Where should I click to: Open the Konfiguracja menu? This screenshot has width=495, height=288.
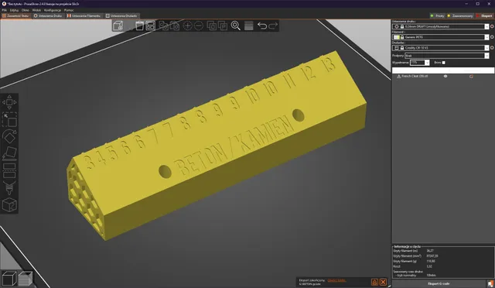53,10
